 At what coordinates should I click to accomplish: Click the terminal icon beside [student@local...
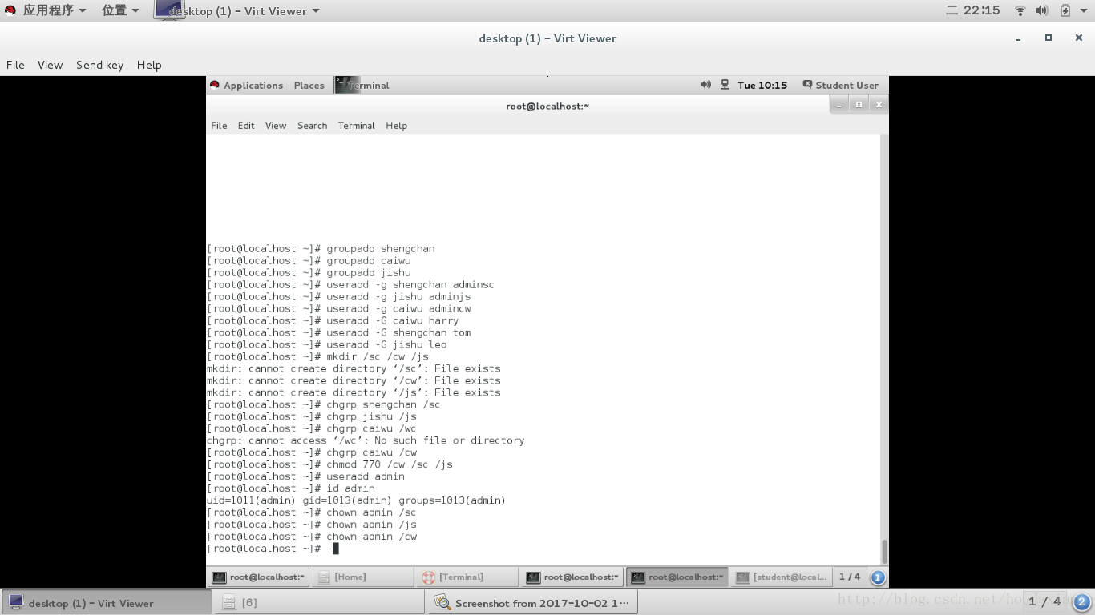click(x=743, y=577)
